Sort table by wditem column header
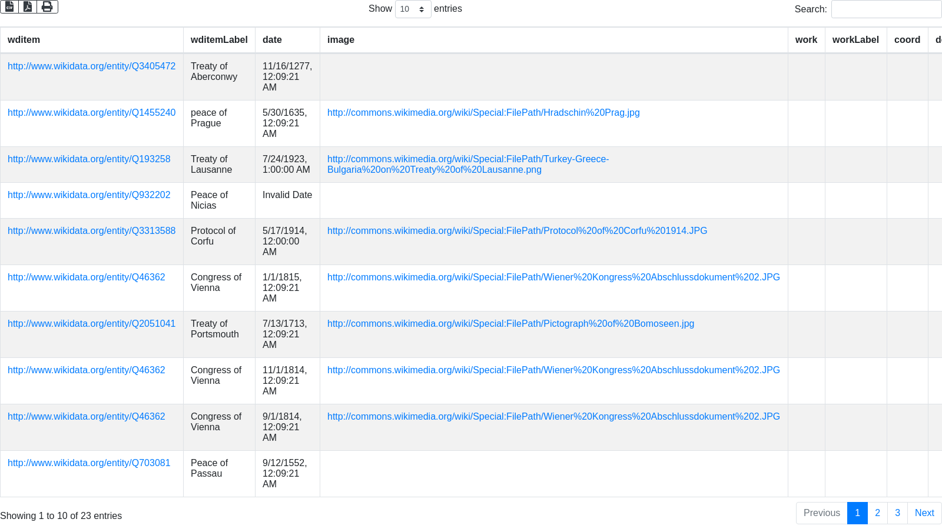 [x=24, y=40]
